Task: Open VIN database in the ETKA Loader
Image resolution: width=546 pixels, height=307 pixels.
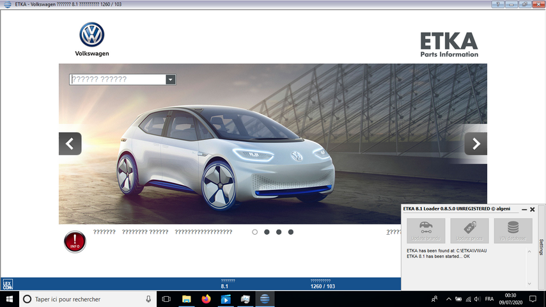Action: coord(513,231)
